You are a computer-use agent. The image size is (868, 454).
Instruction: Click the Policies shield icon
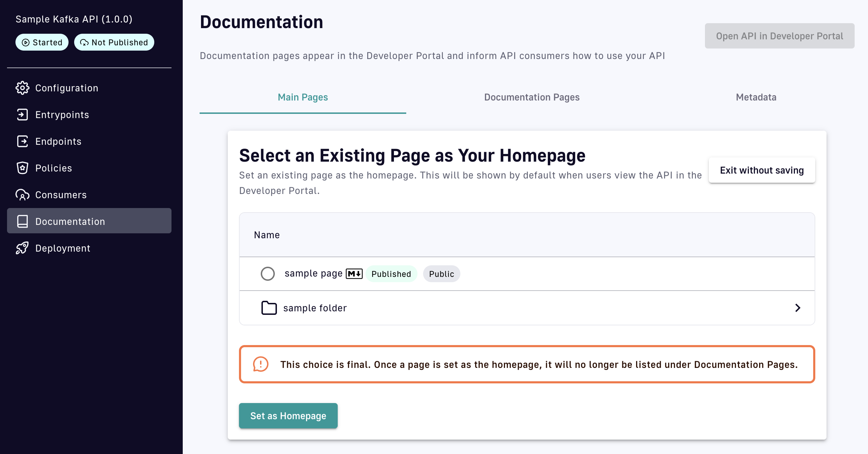[22, 168]
